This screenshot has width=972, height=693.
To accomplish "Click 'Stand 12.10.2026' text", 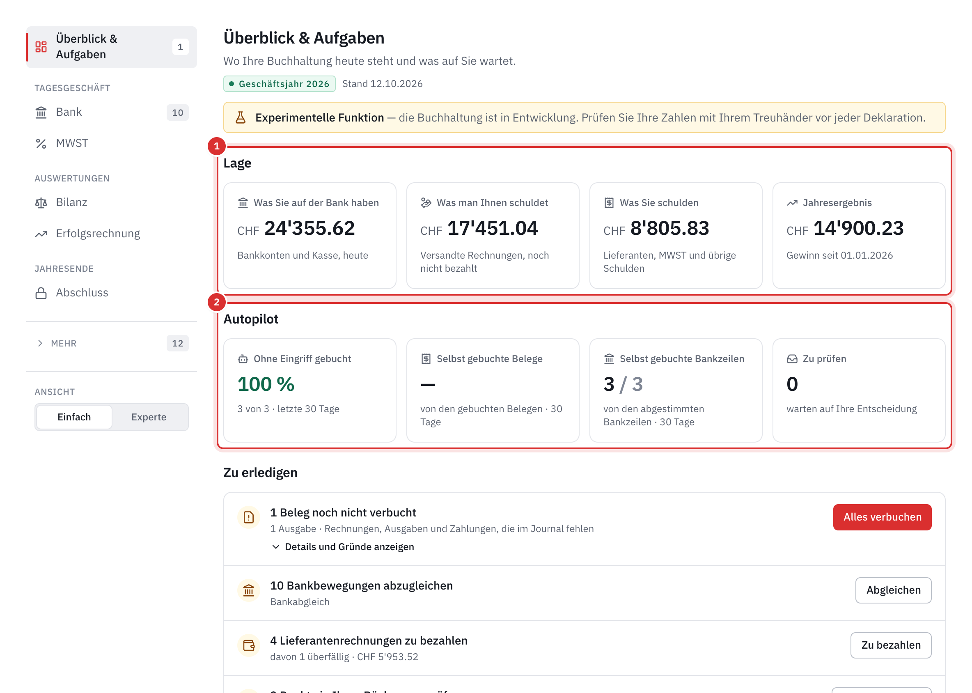I will [382, 84].
